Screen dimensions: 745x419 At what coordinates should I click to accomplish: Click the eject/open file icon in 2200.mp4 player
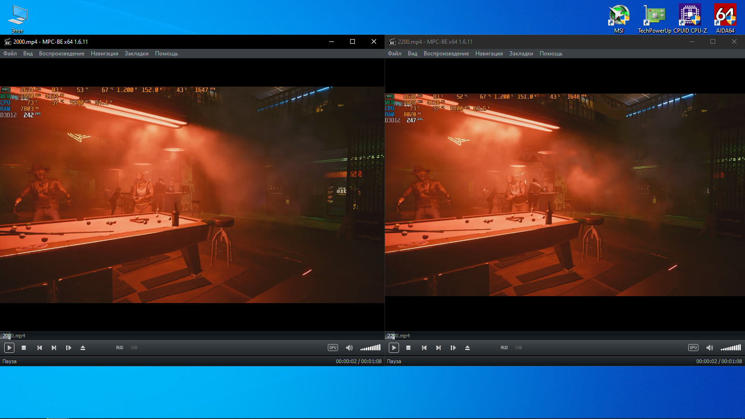click(x=467, y=348)
